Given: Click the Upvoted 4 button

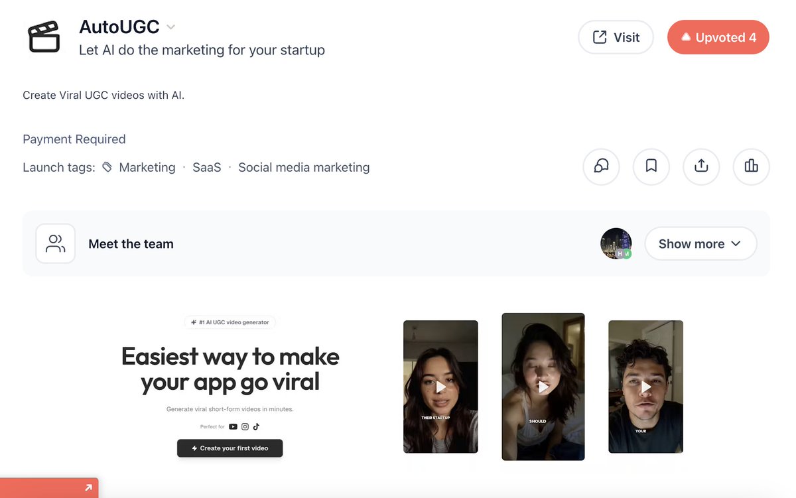Looking at the screenshot, I should [718, 37].
